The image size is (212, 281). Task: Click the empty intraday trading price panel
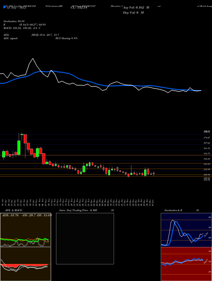pos(85,238)
